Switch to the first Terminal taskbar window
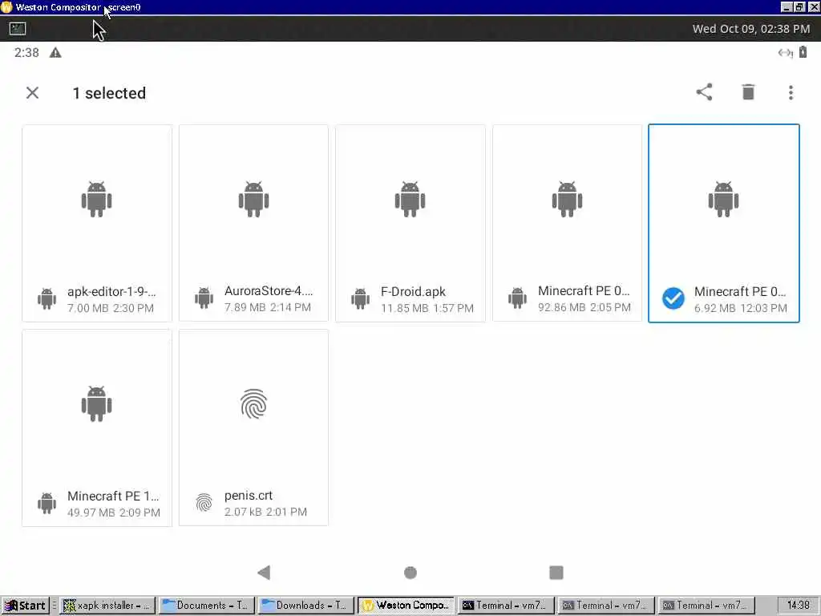Screen dimensions: 821x616 point(505,606)
